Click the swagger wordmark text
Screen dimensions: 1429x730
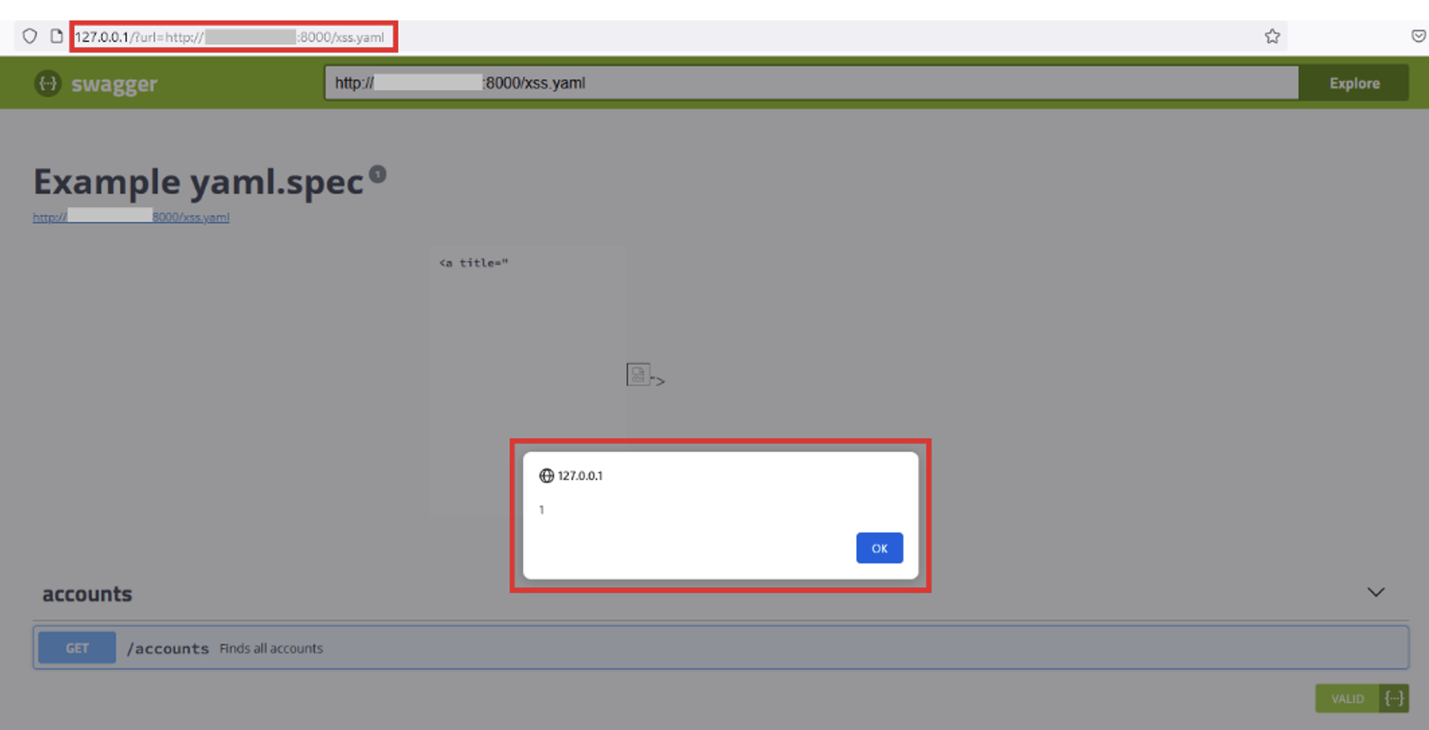click(114, 84)
